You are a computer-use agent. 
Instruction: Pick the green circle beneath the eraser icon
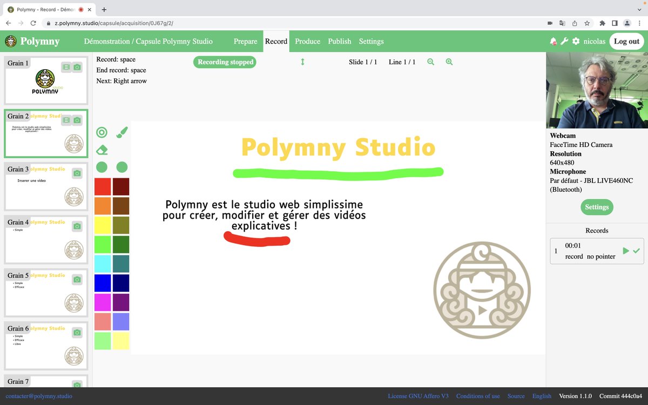(102, 167)
